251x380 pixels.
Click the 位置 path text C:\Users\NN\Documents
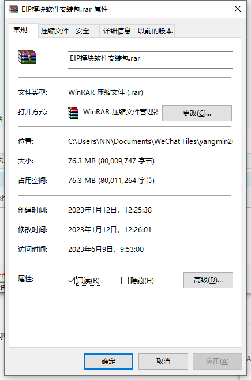pos(110,141)
